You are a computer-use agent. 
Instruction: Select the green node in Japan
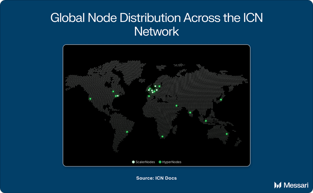[x=221, y=99]
